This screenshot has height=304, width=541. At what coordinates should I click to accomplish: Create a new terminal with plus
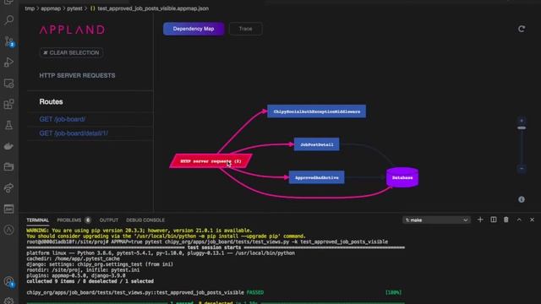click(480, 220)
